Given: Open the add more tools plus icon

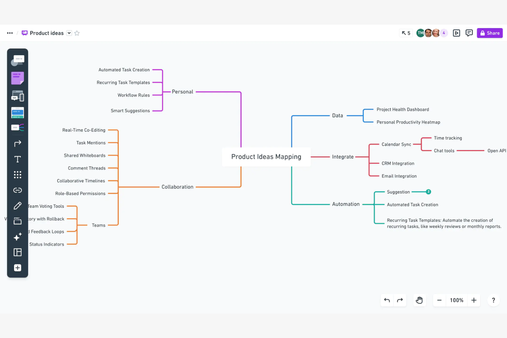Looking at the screenshot, I should [17, 268].
